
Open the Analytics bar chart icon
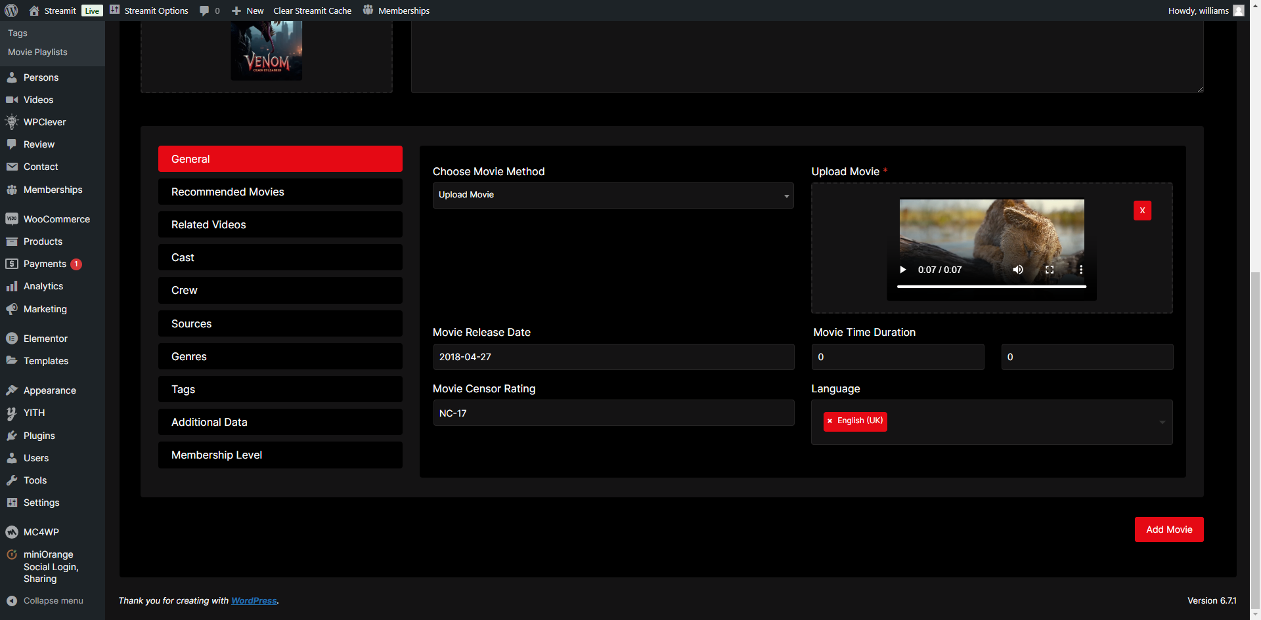tap(12, 286)
